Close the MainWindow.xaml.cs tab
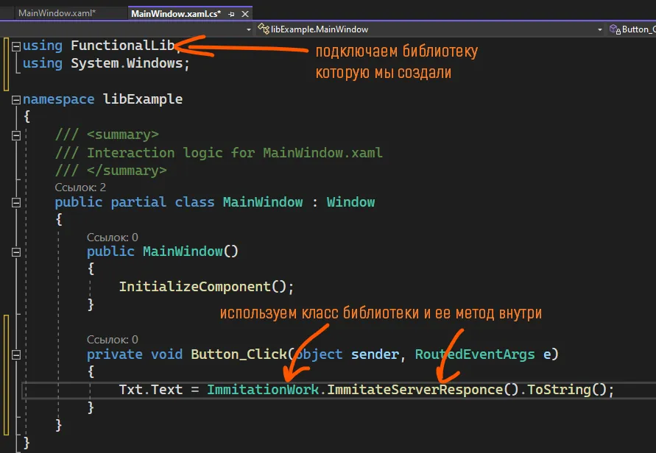This screenshot has width=656, height=453. pos(245,14)
